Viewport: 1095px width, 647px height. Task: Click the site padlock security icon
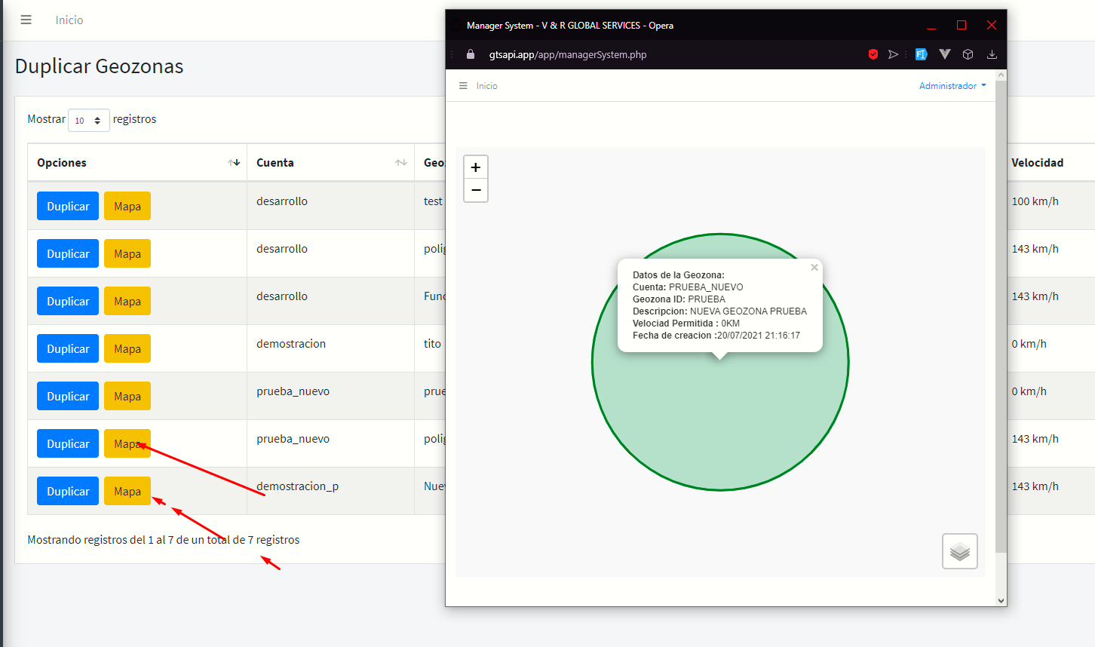(471, 54)
